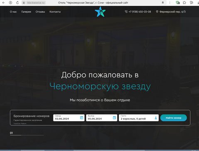Click the phone handset icon
This screenshot has width=199, height=151.
coord(126,12)
